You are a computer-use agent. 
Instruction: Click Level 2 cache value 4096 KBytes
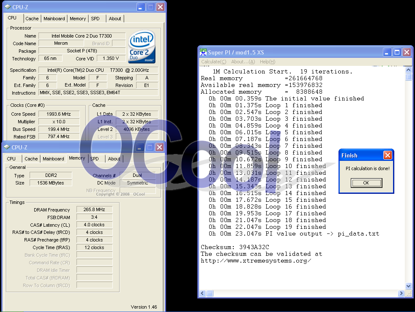[137, 129]
